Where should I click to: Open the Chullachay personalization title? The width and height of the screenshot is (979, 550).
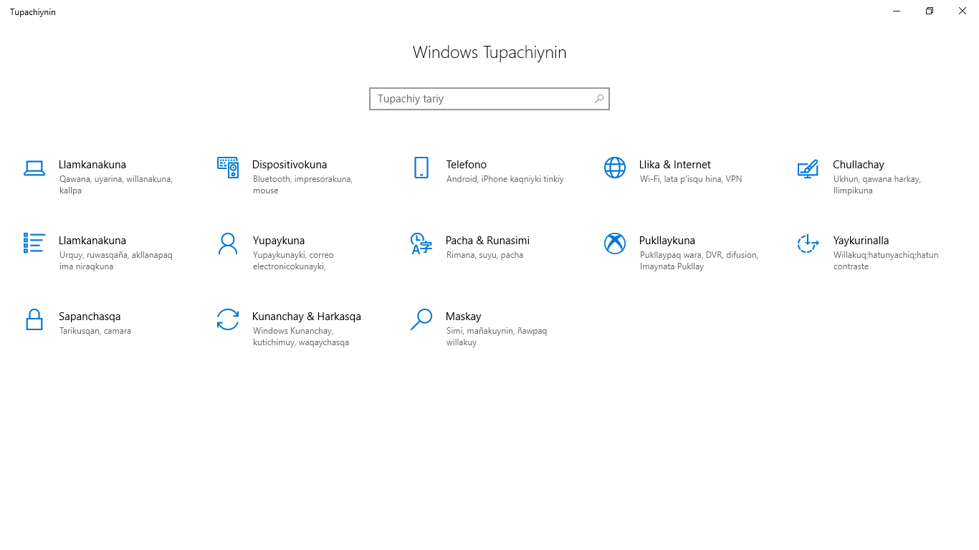coord(859,165)
